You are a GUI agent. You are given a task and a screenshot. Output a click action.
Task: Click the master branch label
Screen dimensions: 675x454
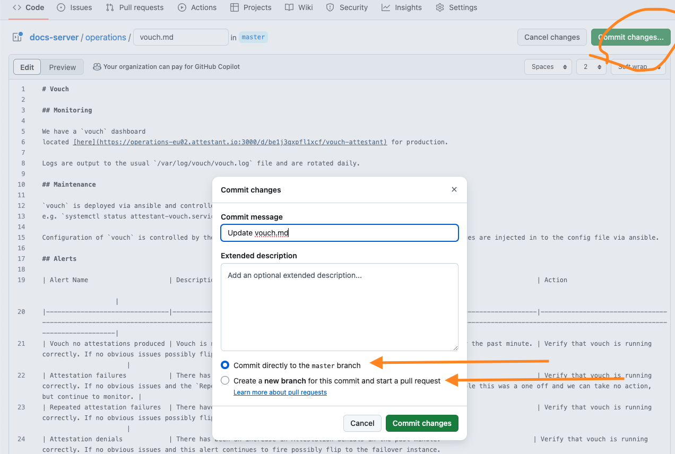(x=253, y=37)
